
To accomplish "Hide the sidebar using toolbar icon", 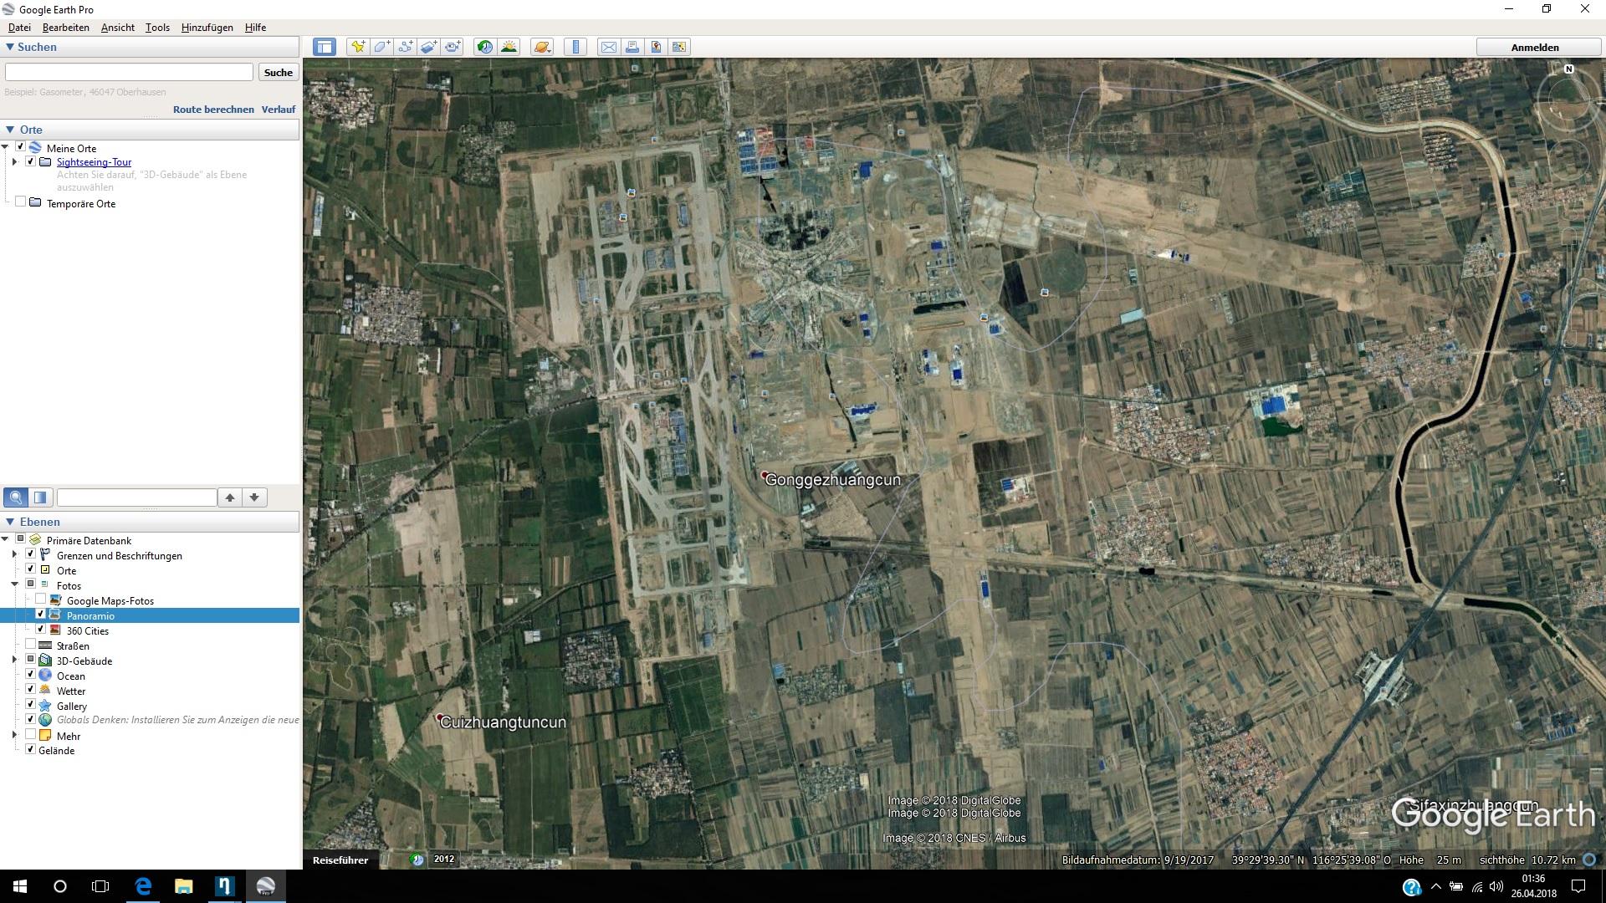I will pyautogui.click(x=325, y=47).
